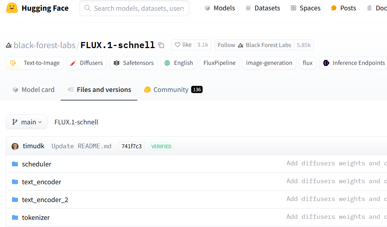The image size is (387, 227).
Task: Click the Diffusers tag icon
Action: pos(73,63)
